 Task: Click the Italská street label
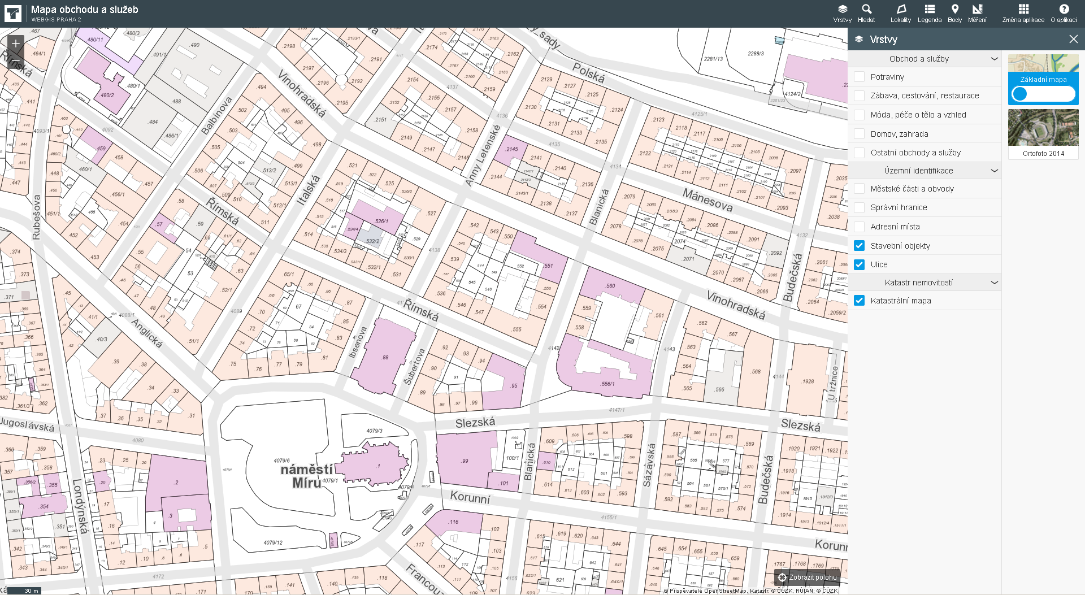pos(309,190)
